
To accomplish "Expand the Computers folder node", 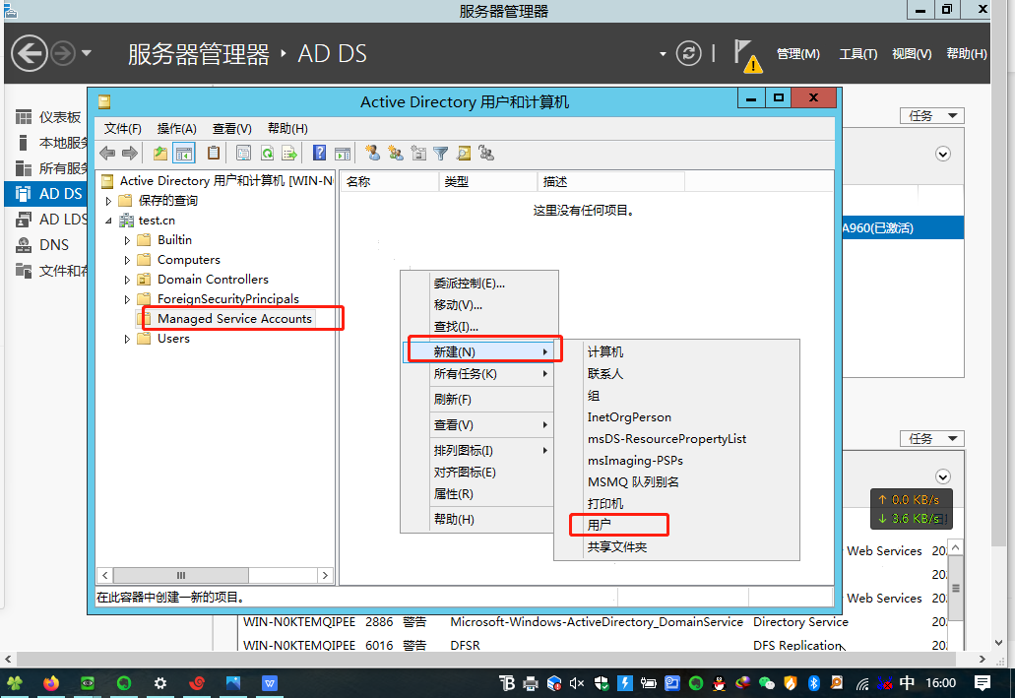I will tap(128, 260).
